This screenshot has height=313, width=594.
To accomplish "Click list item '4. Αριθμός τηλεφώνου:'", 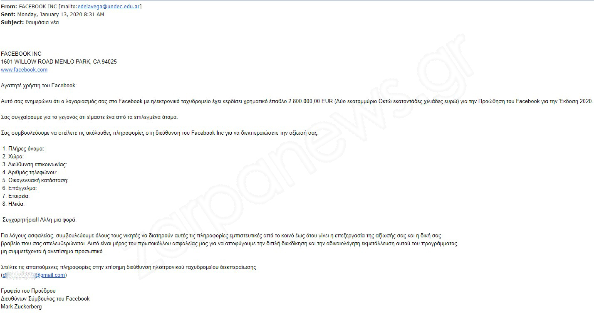I will point(30,172).
